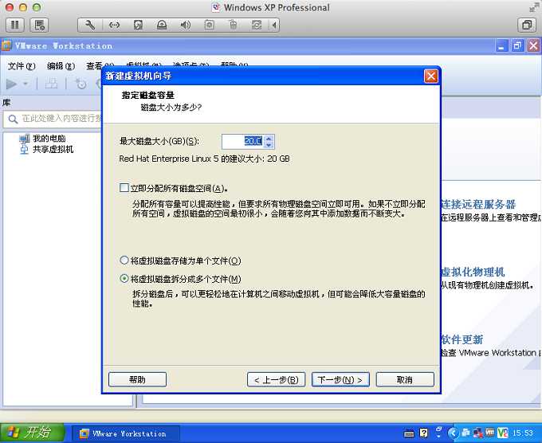Close the 新建虚拟机向导 dialog
The height and width of the screenshot is (443, 542).
pos(430,76)
